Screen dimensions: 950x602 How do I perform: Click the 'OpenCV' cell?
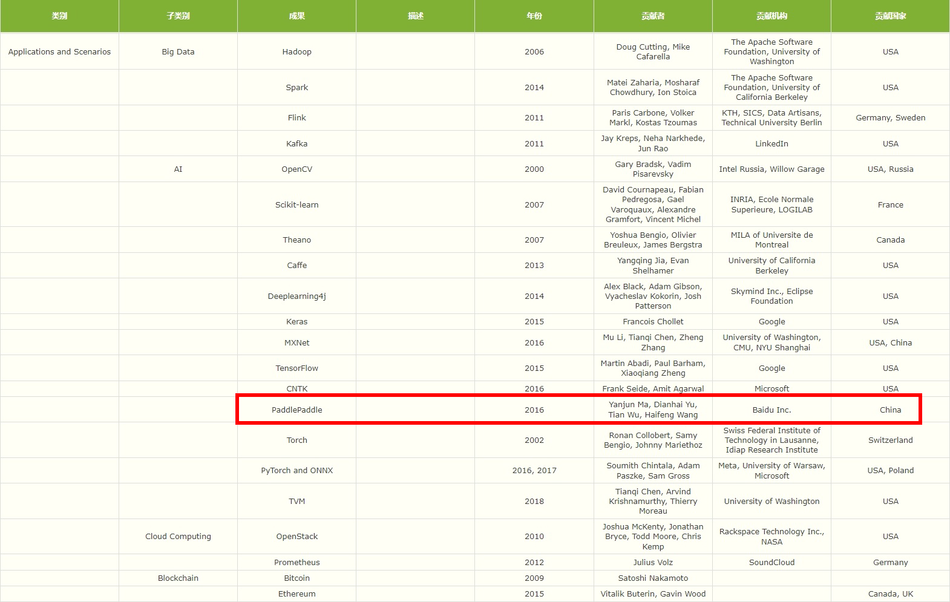click(x=296, y=169)
